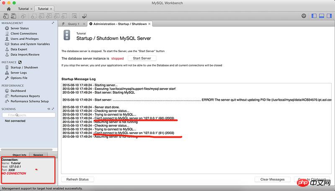The height and width of the screenshot is (191, 335).
Task: Open Users and Privileges
Action: click(x=25, y=39)
